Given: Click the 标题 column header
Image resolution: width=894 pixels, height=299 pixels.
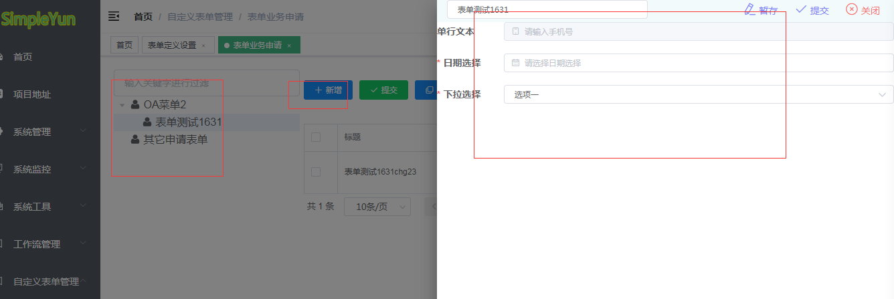Looking at the screenshot, I should [x=353, y=136].
